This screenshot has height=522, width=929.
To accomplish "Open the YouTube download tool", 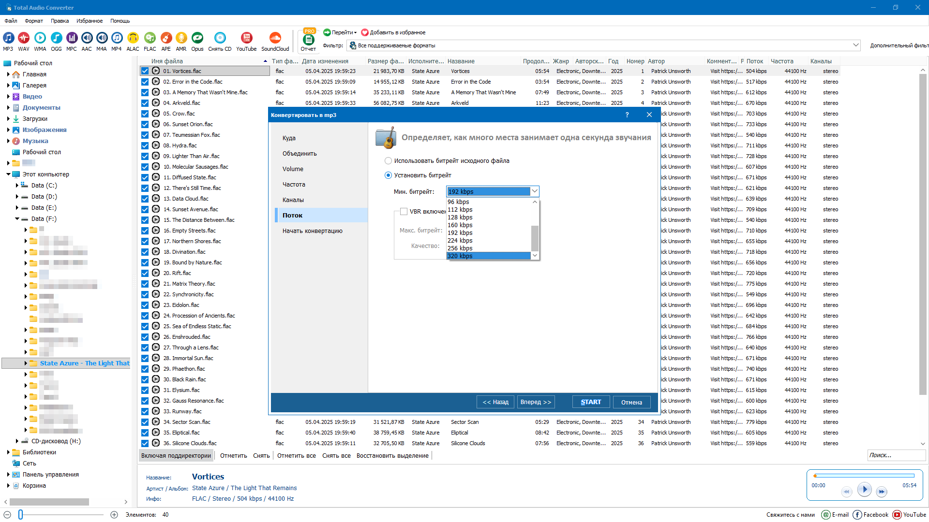I will point(246,38).
